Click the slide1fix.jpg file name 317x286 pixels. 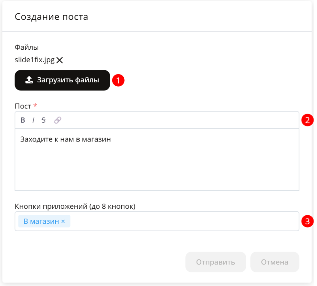35,60
